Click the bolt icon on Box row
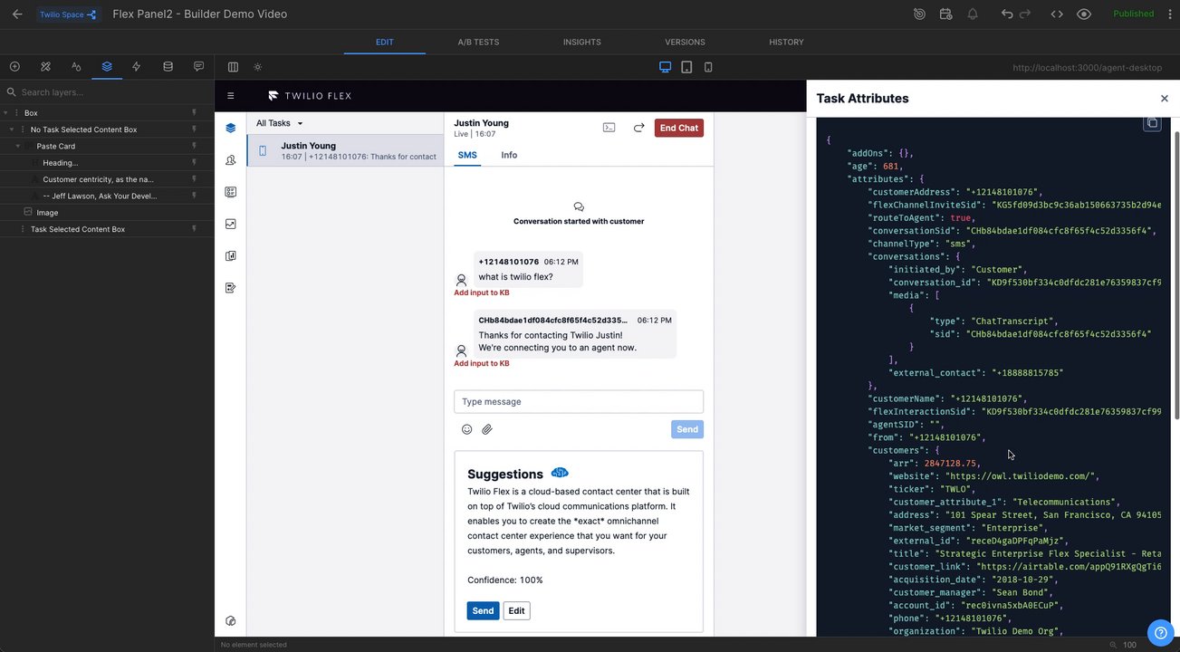The width and height of the screenshot is (1180, 652). [194, 113]
